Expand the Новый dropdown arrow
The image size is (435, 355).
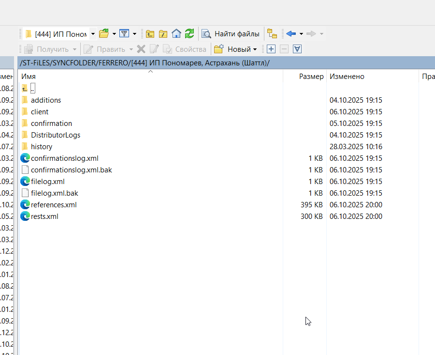pos(255,49)
